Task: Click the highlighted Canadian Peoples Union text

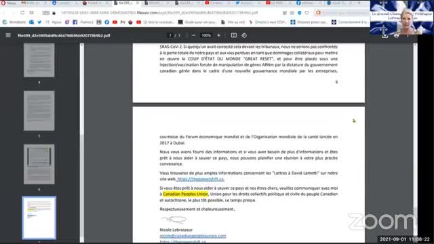Action: [185, 194]
